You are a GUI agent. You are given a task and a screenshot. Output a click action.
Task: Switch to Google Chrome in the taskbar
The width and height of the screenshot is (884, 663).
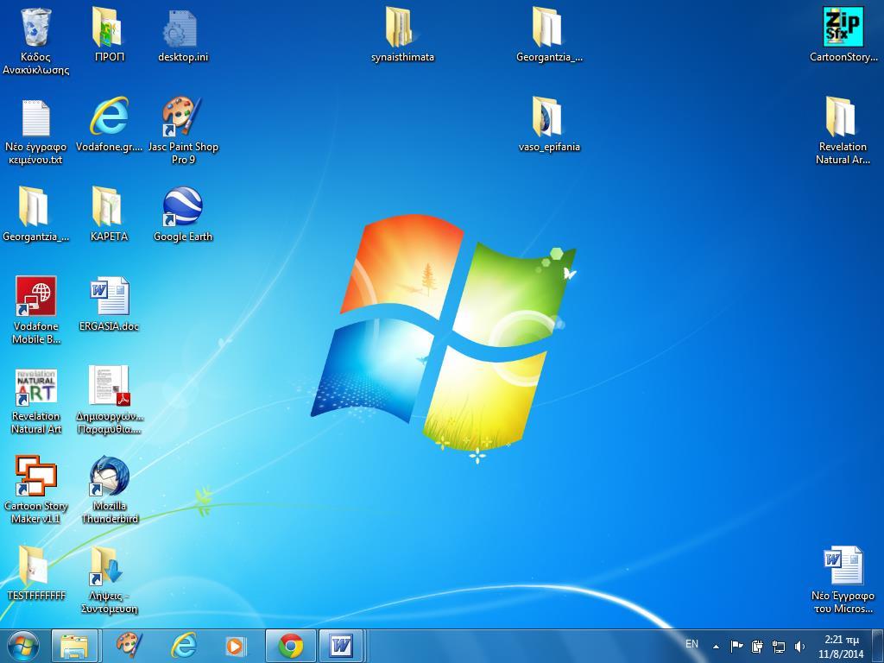click(x=290, y=646)
